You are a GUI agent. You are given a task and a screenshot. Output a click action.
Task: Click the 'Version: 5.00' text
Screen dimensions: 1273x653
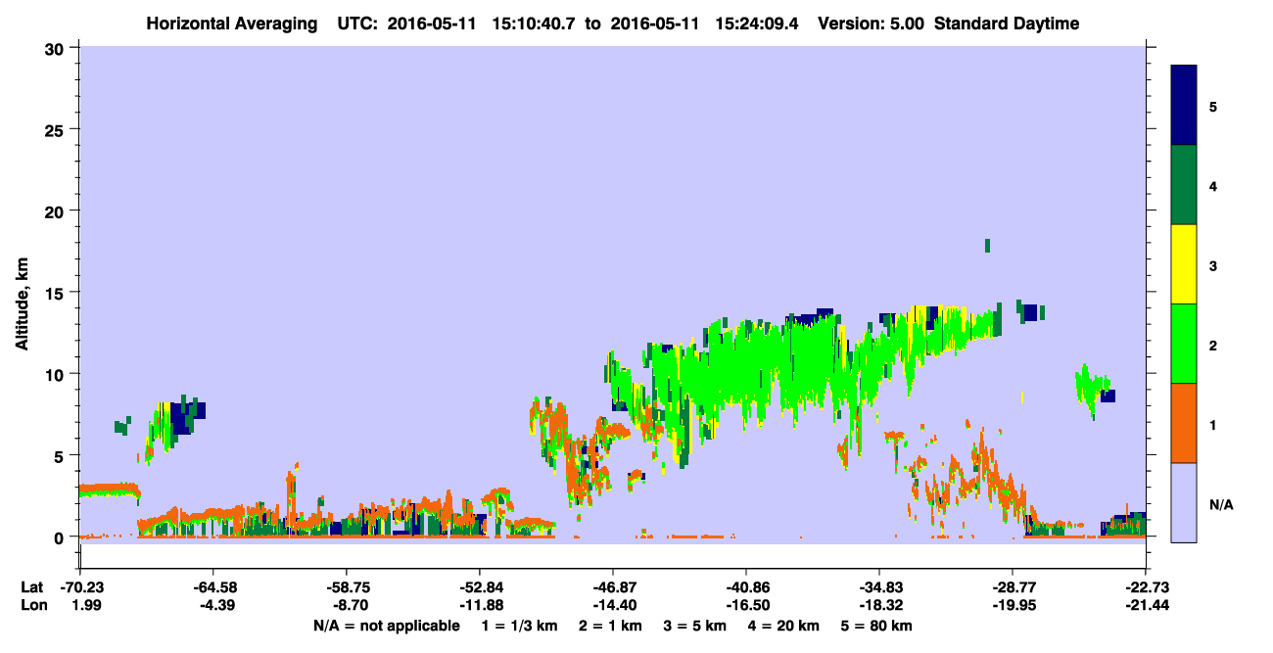(x=872, y=23)
